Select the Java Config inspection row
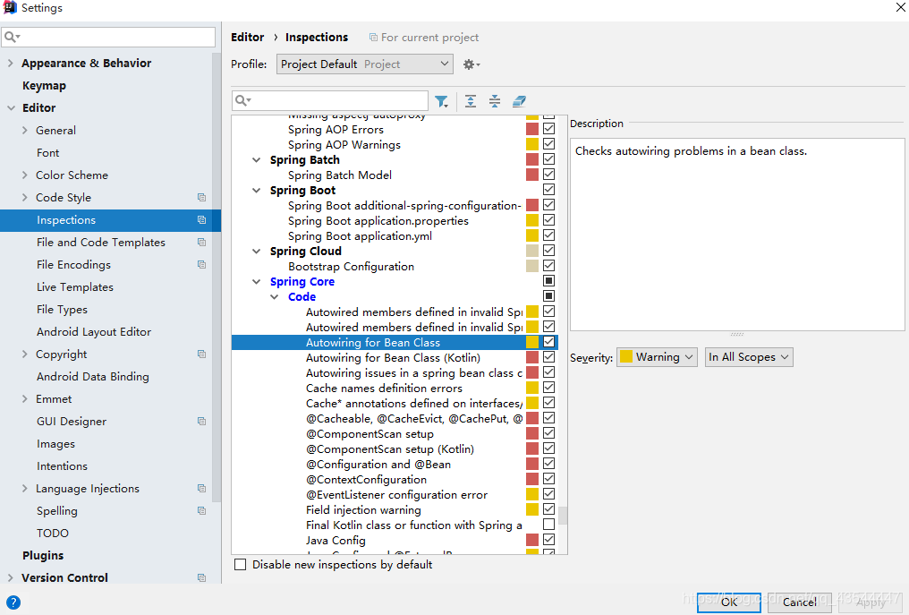 [395, 540]
